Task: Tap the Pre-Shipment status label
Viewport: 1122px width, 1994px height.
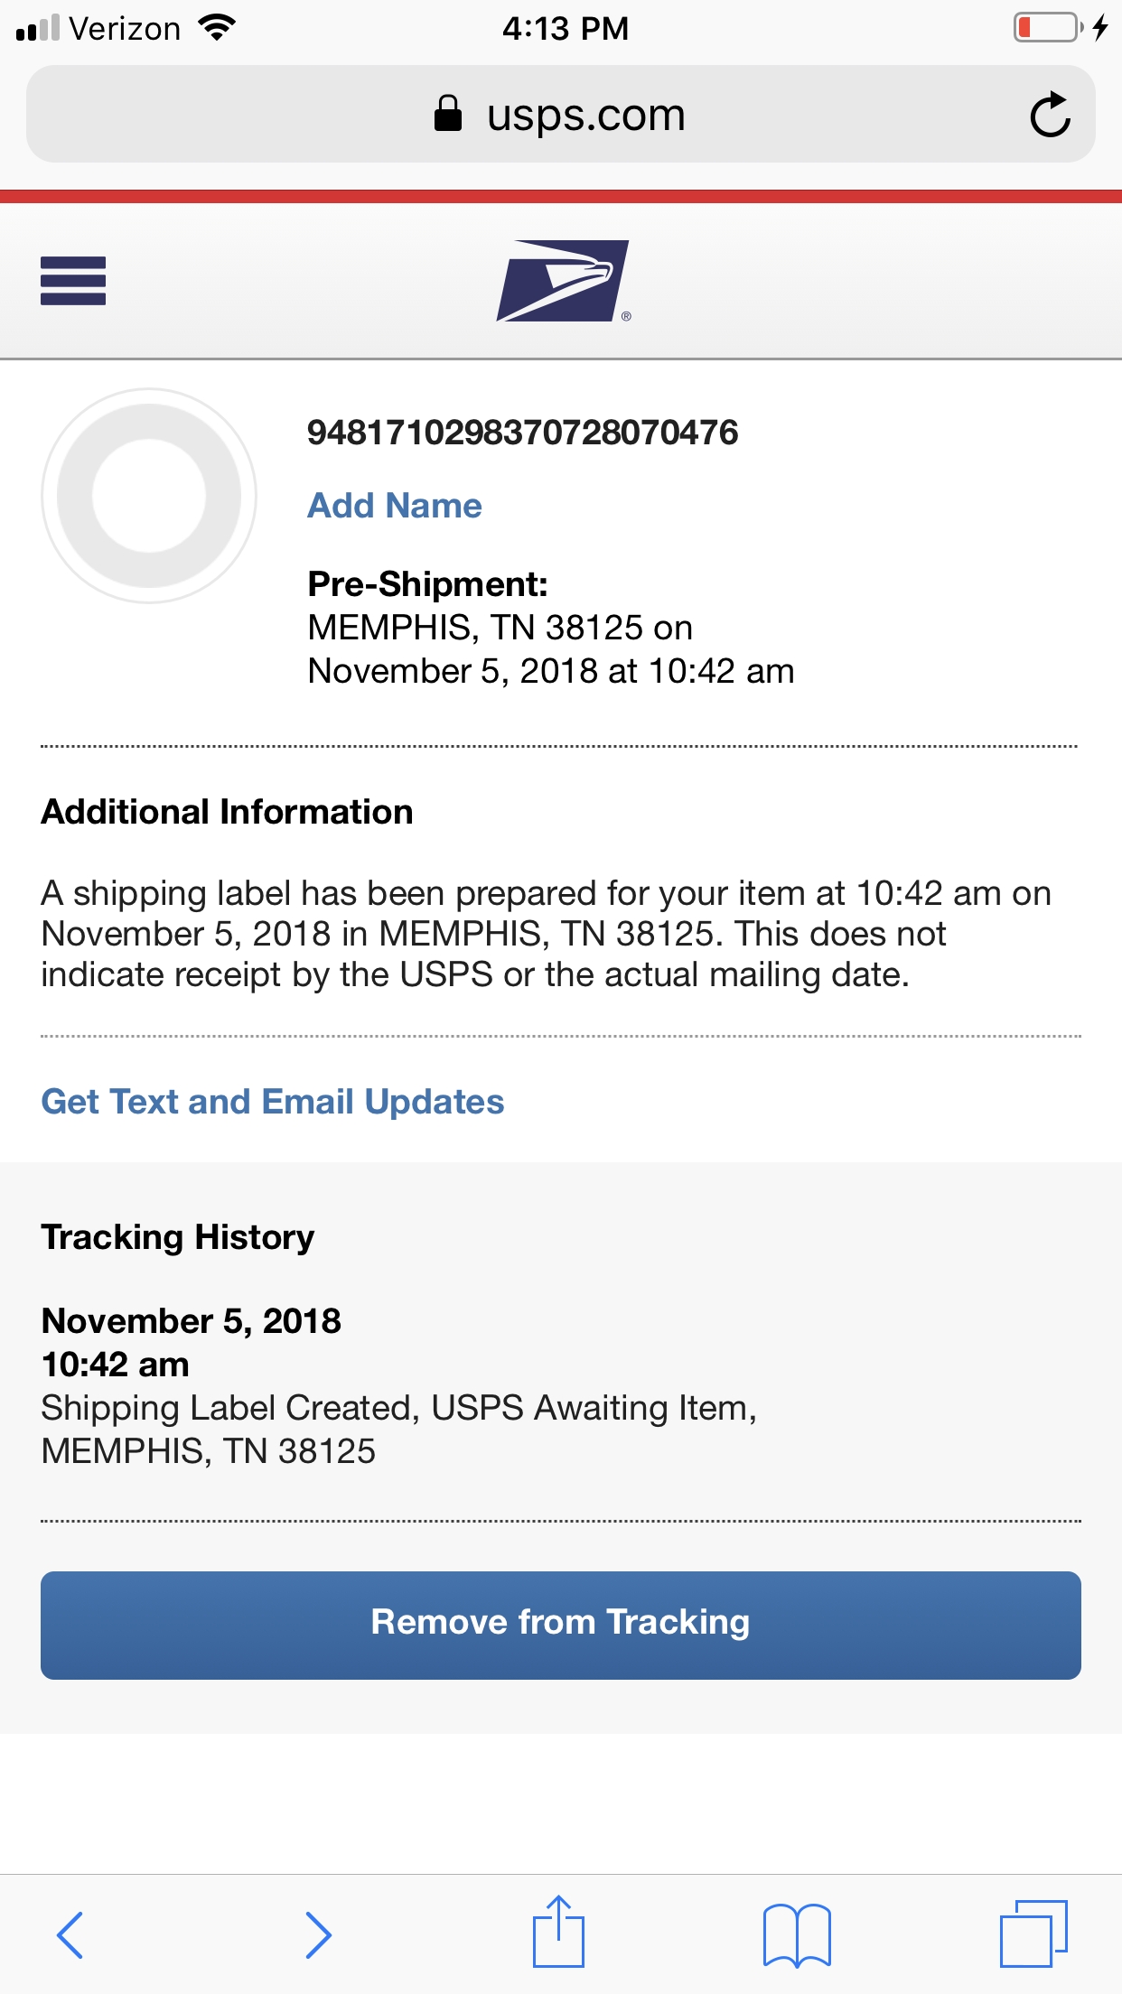Action: (x=428, y=584)
